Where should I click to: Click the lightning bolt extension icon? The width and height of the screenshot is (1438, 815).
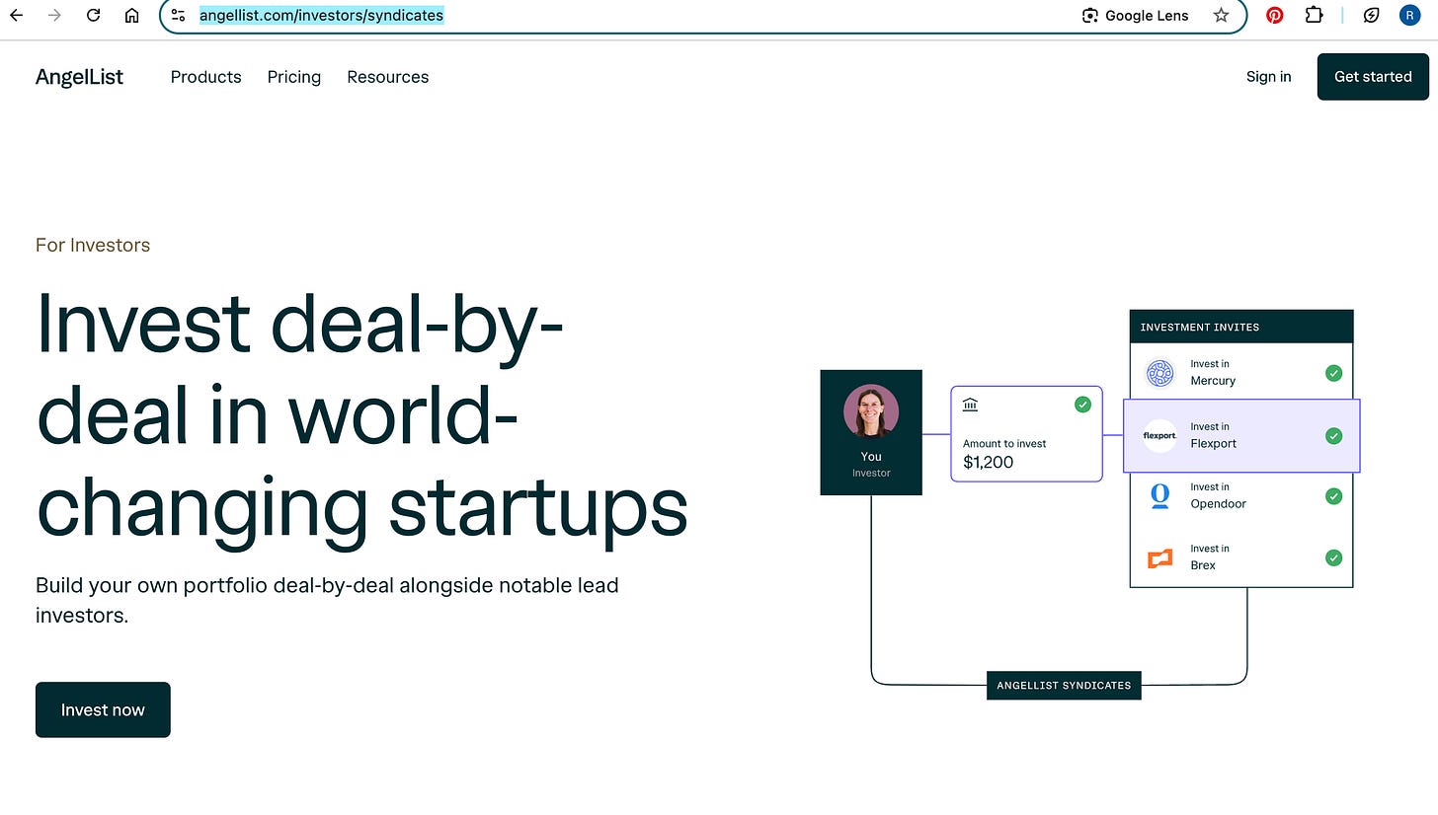coord(1371,15)
